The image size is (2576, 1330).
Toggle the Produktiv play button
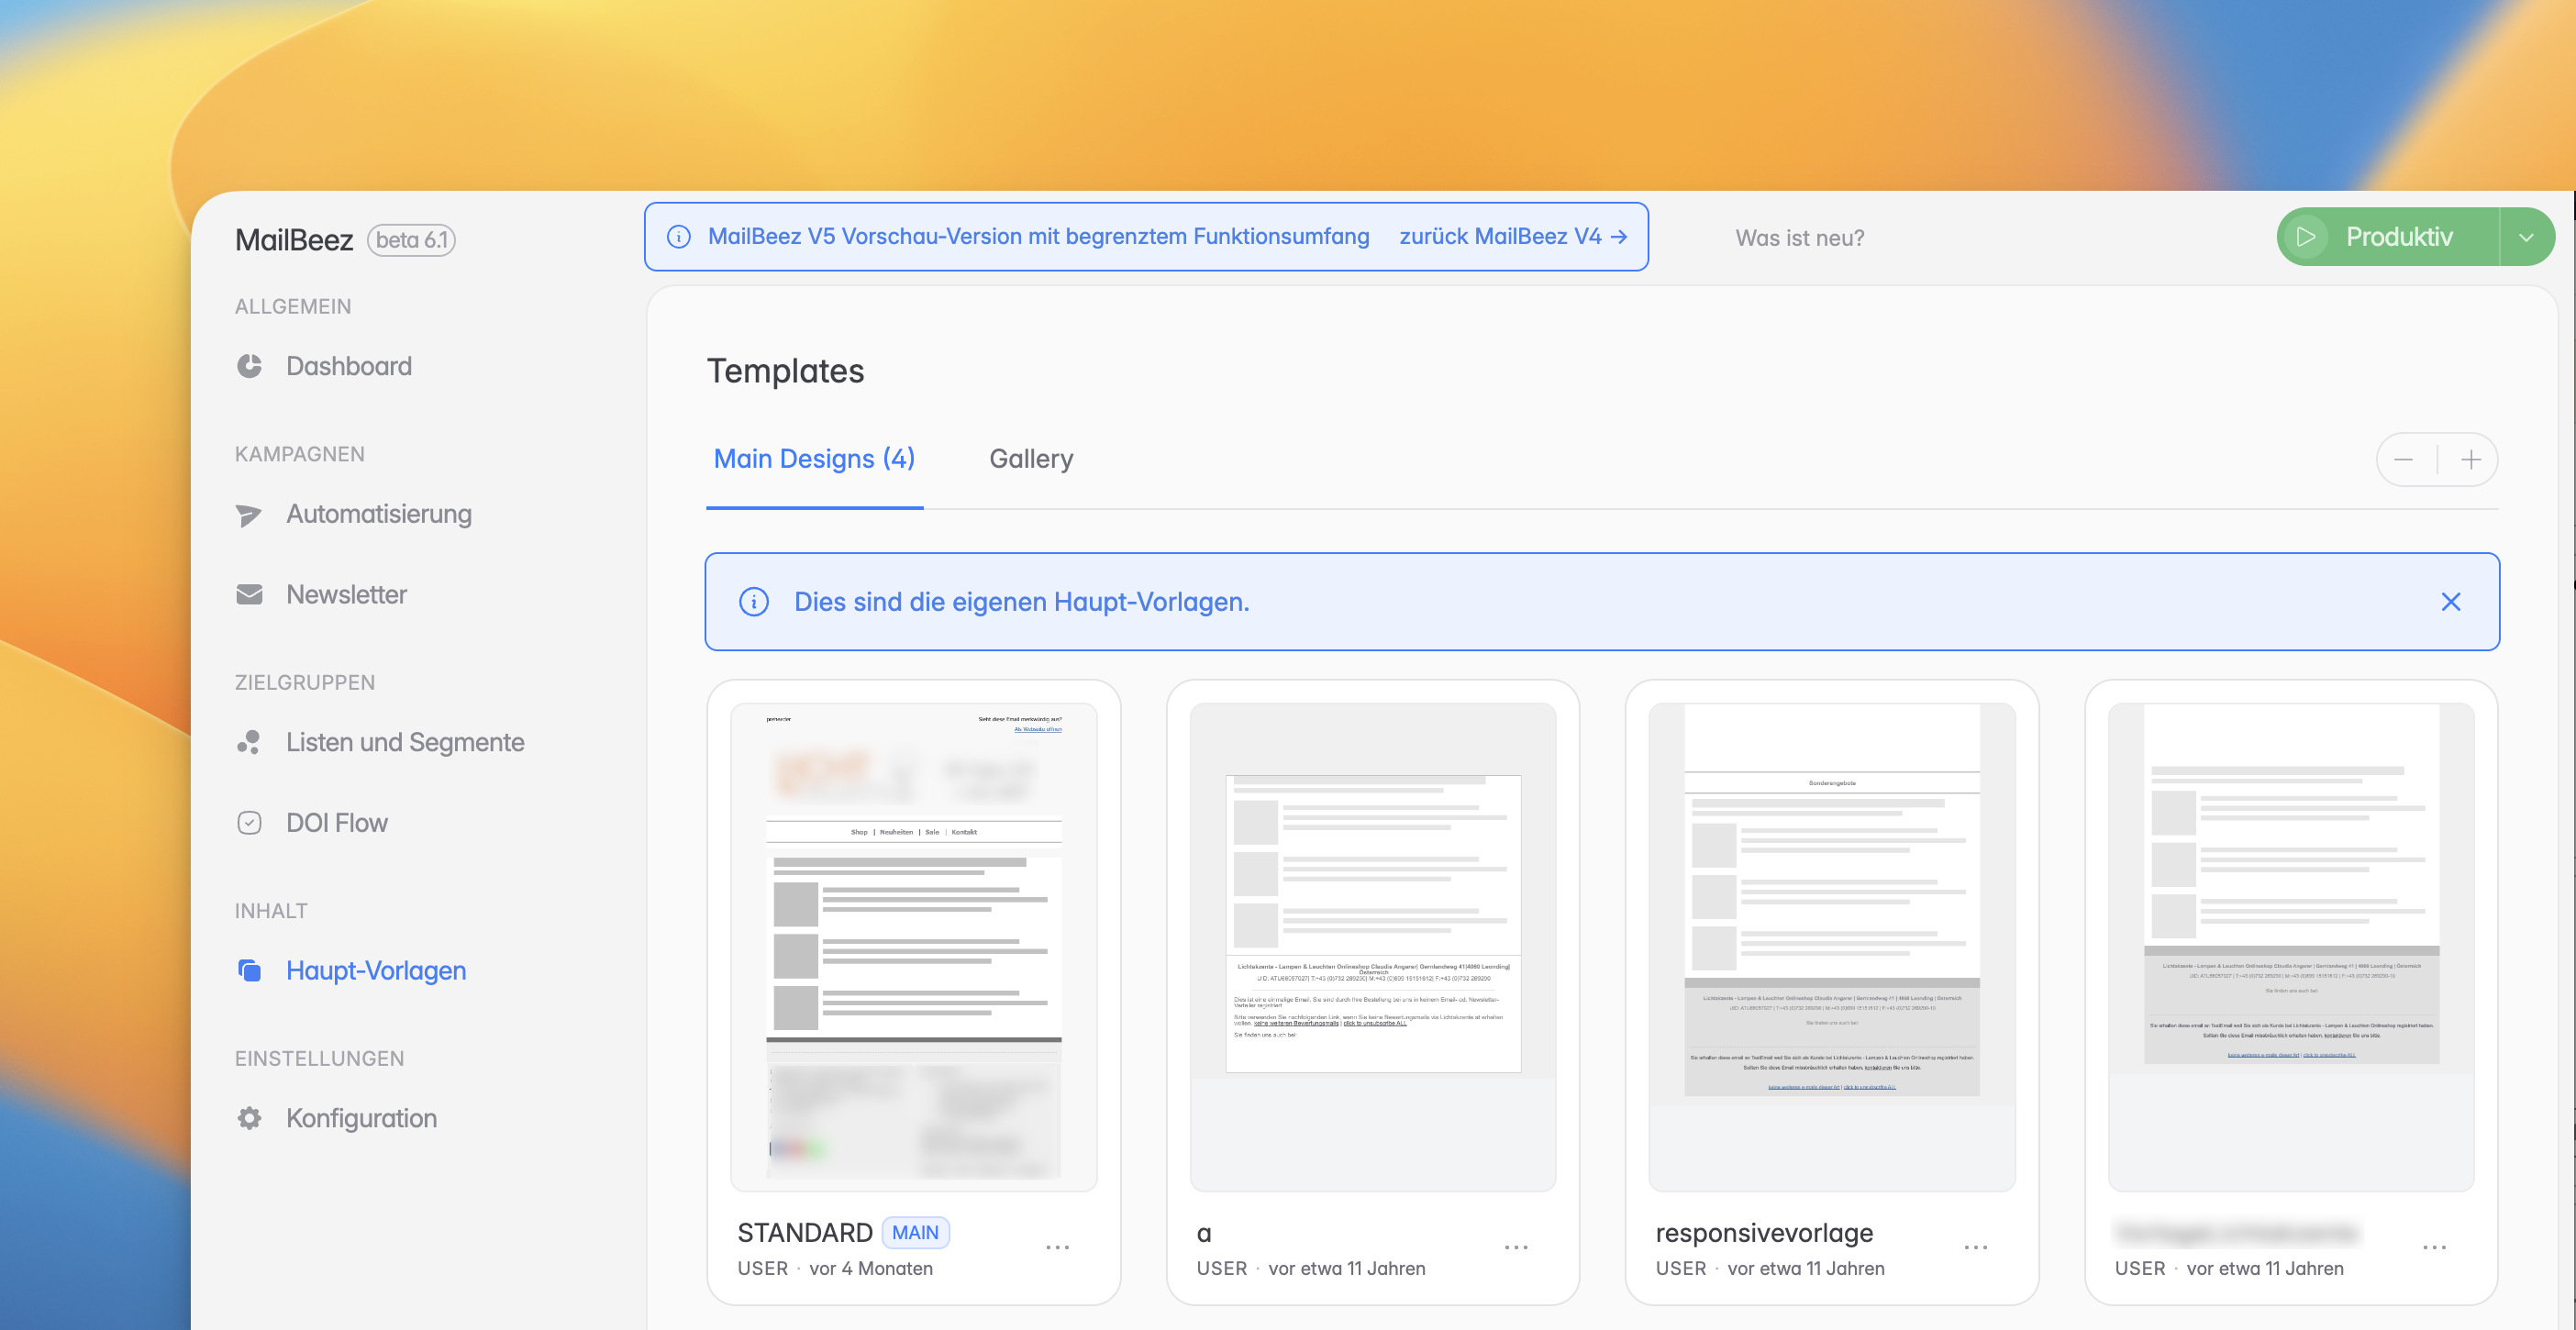(2305, 237)
